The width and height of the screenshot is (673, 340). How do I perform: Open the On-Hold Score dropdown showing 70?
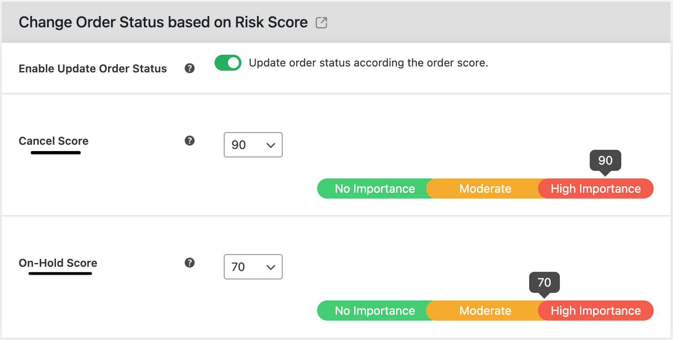tap(253, 267)
